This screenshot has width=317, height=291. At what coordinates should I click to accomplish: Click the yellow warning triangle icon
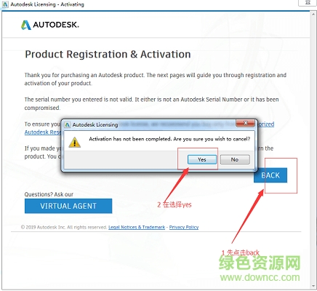(x=74, y=143)
